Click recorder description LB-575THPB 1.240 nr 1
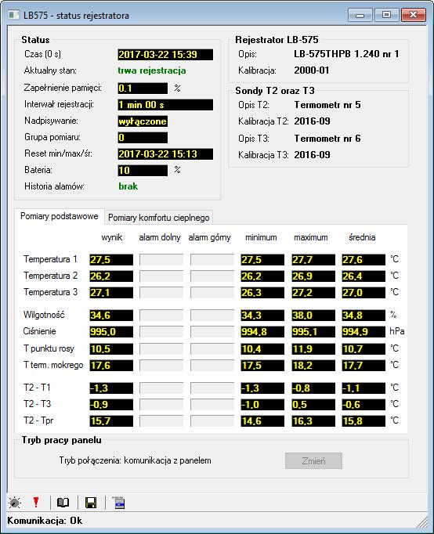Viewport: 434px width, 534px height. pyautogui.click(x=346, y=54)
